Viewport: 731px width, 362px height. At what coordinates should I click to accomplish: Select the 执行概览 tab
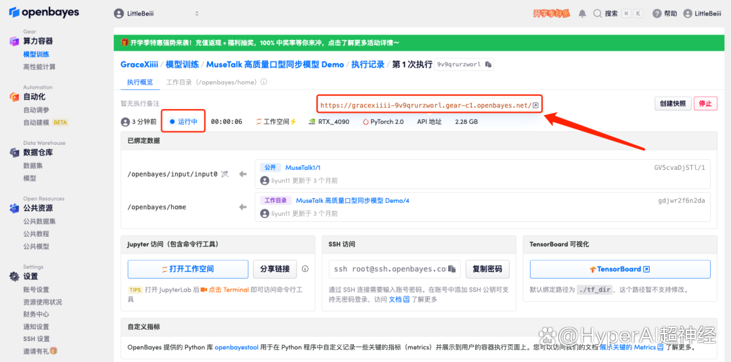140,82
